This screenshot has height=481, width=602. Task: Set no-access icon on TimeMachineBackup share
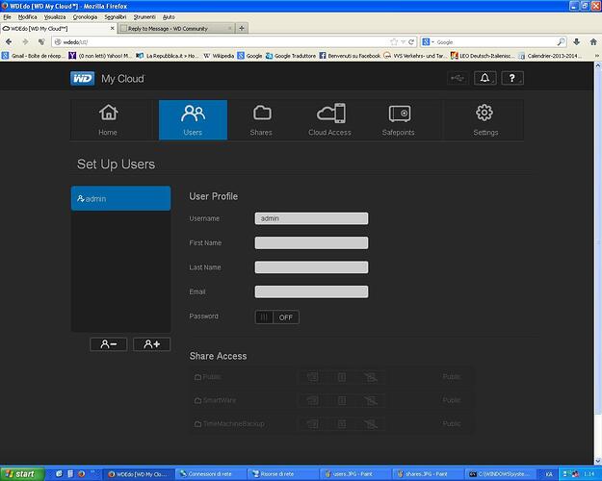point(371,424)
